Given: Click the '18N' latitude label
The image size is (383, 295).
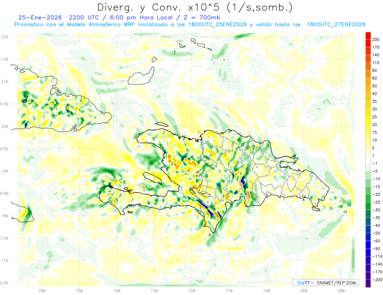Looking at the screenshot, I should (5, 216).
